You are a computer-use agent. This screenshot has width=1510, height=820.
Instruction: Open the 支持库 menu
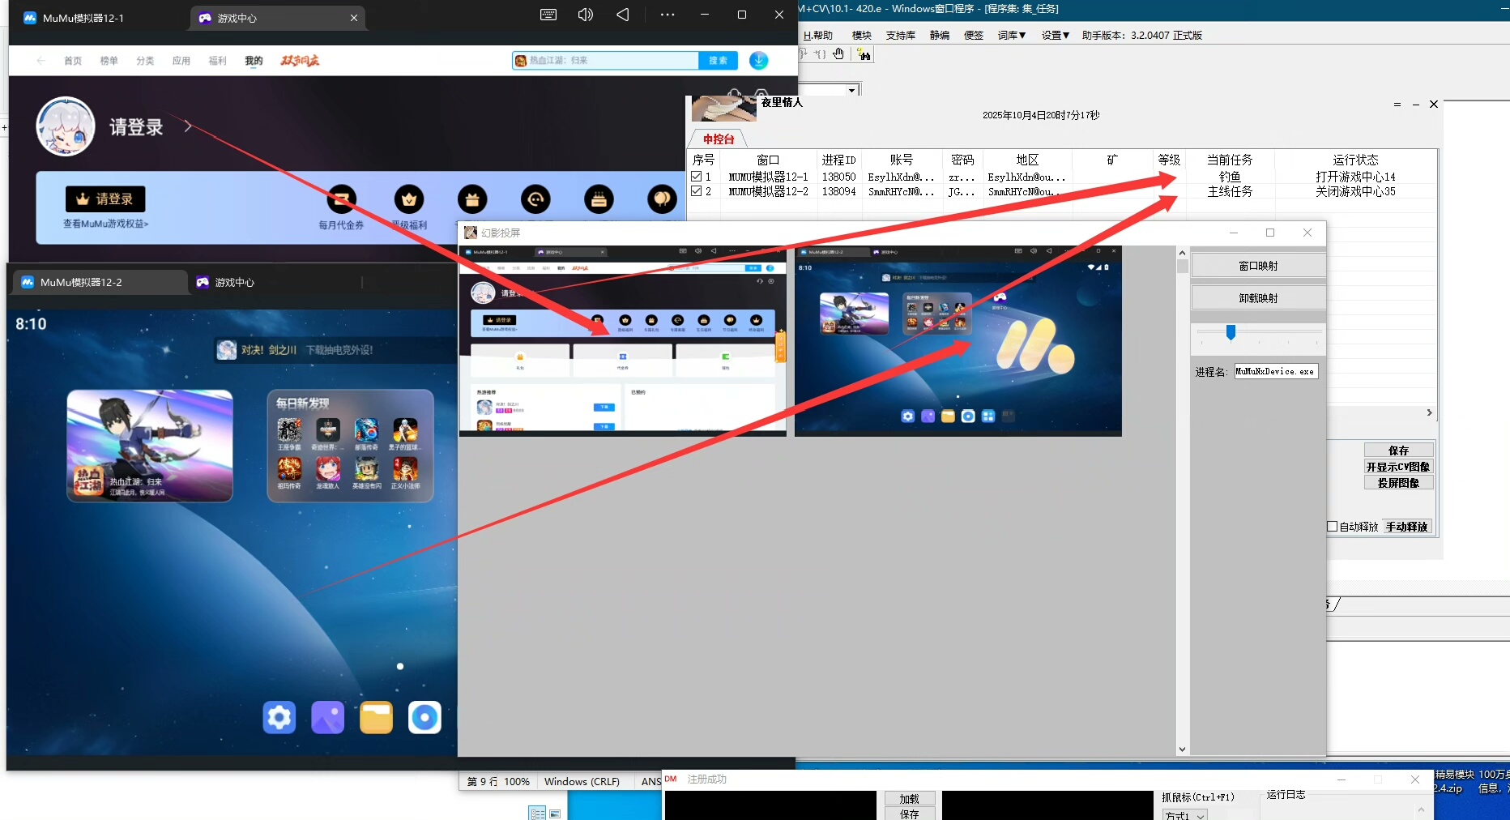tap(901, 35)
